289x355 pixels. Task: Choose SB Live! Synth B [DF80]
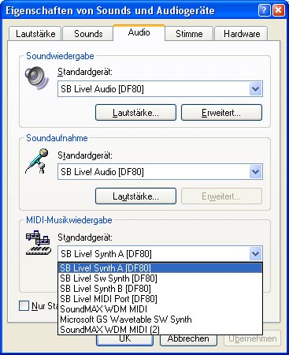click(160, 289)
